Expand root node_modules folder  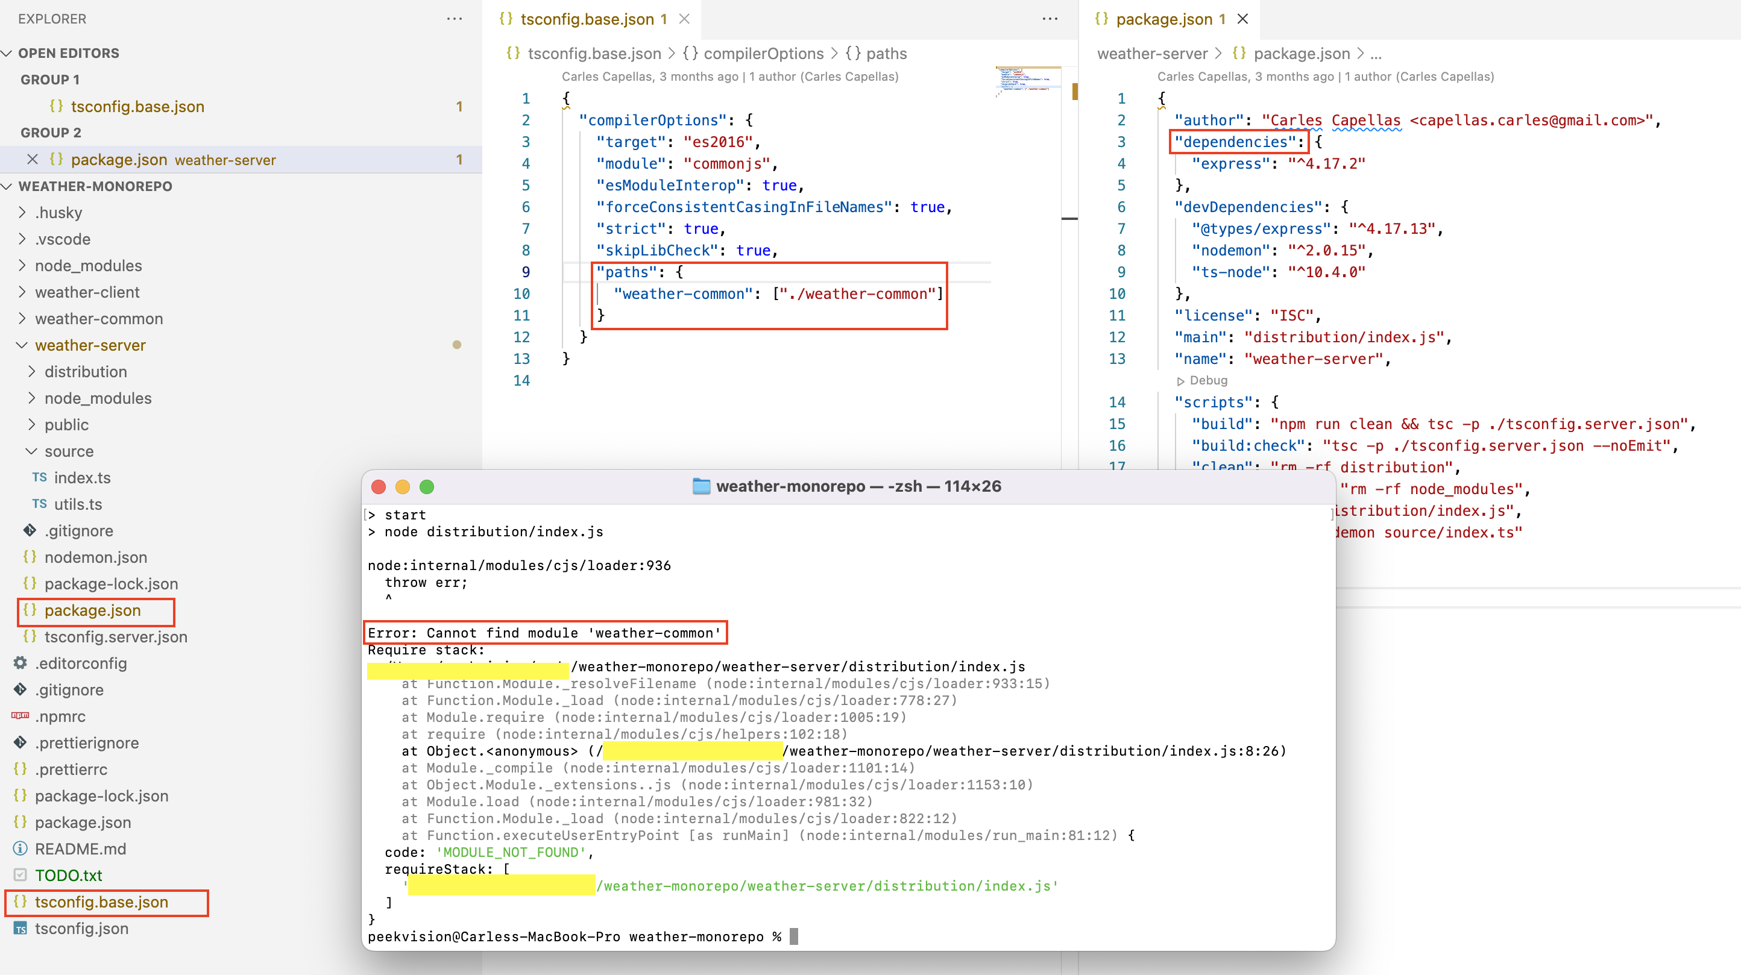[22, 266]
